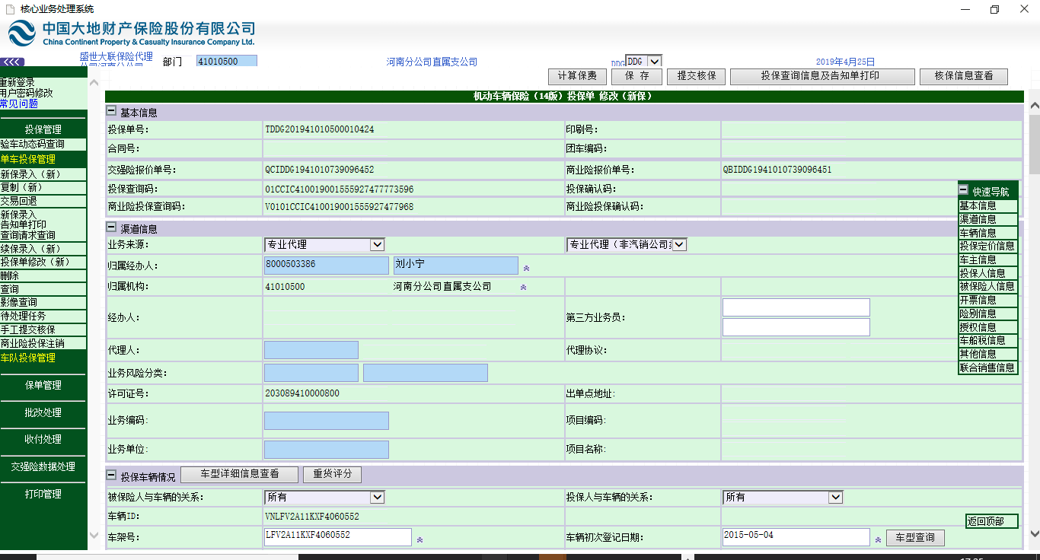Expand 被保险人与车辆的关系 dropdown

pyautogui.click(x=377, y=497)
